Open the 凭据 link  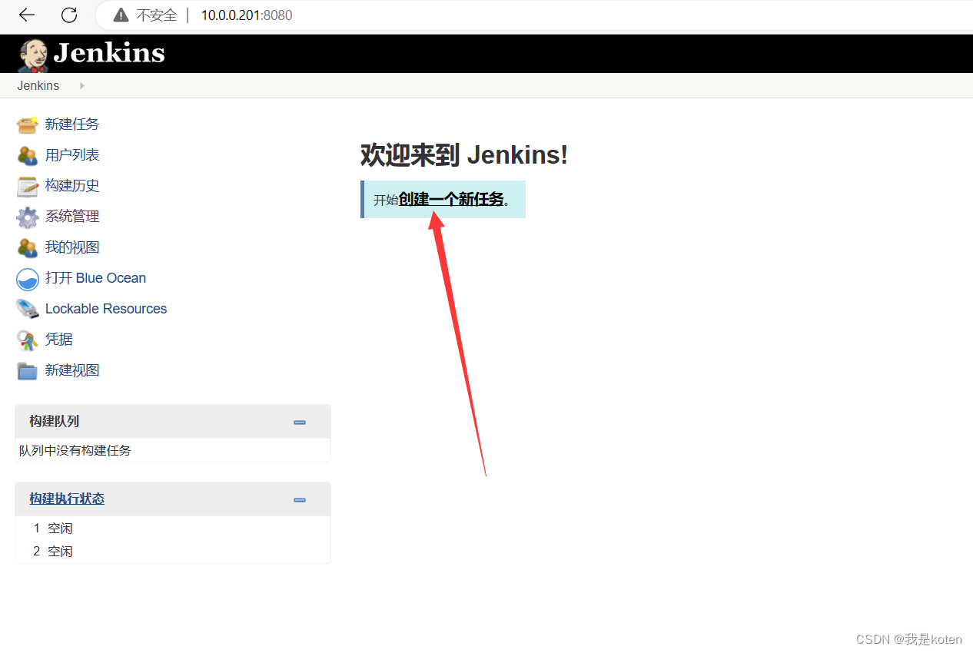point(59,340)
